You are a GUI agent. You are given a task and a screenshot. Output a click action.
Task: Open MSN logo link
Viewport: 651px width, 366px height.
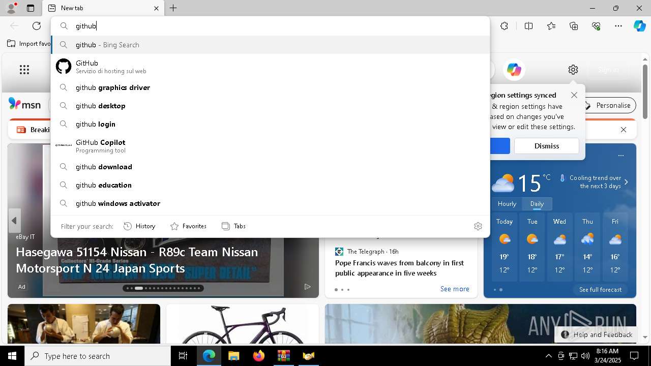tap(24, 105)
